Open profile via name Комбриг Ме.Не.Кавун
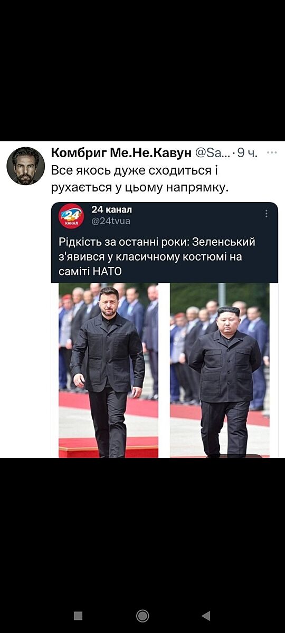The width and height of the screenshot is (285, 633). click(121, 153)
